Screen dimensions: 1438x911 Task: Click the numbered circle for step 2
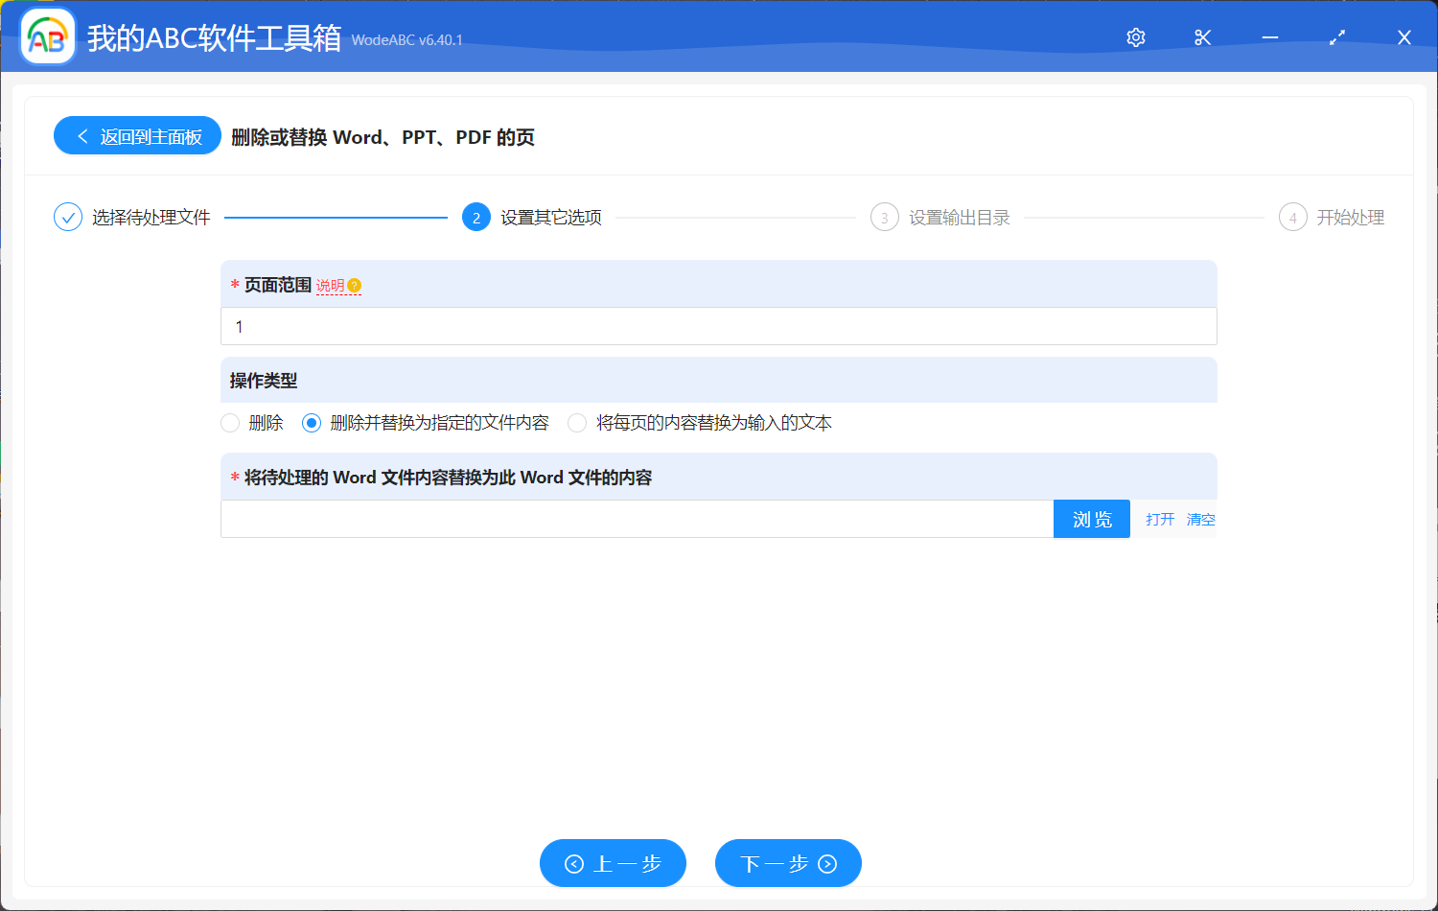pyautogui.click(x=476, y=217)
